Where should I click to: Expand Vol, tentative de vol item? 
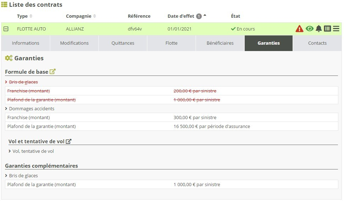click(10, 151)
